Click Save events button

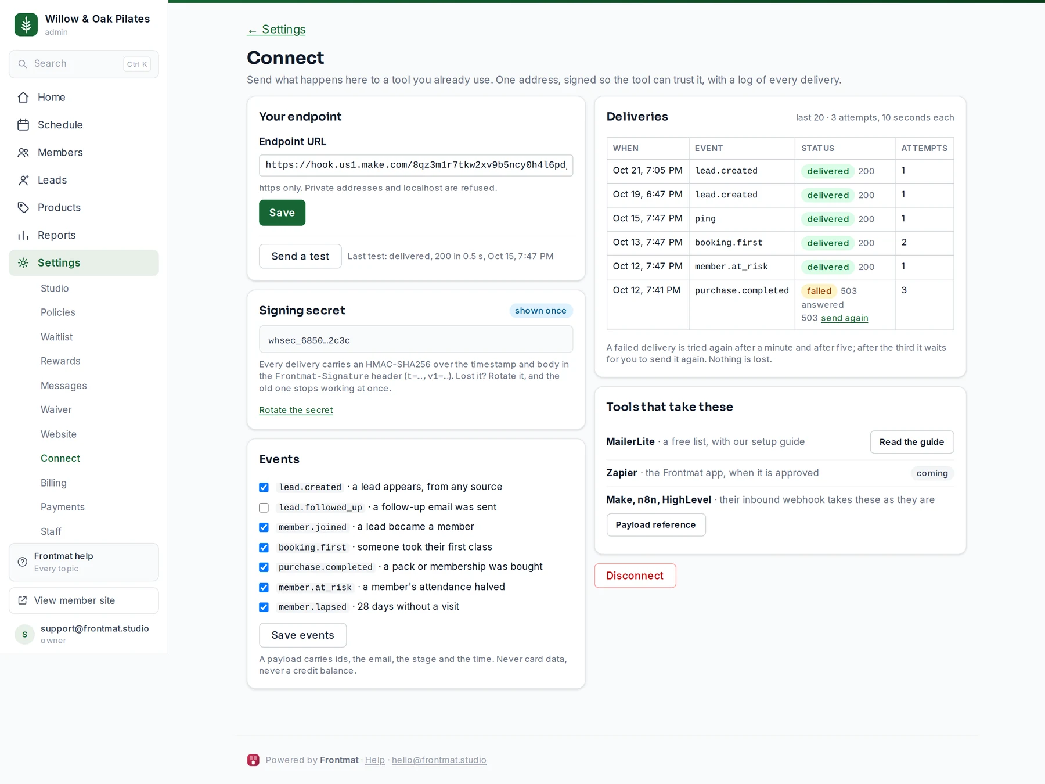tap(303, 636)
